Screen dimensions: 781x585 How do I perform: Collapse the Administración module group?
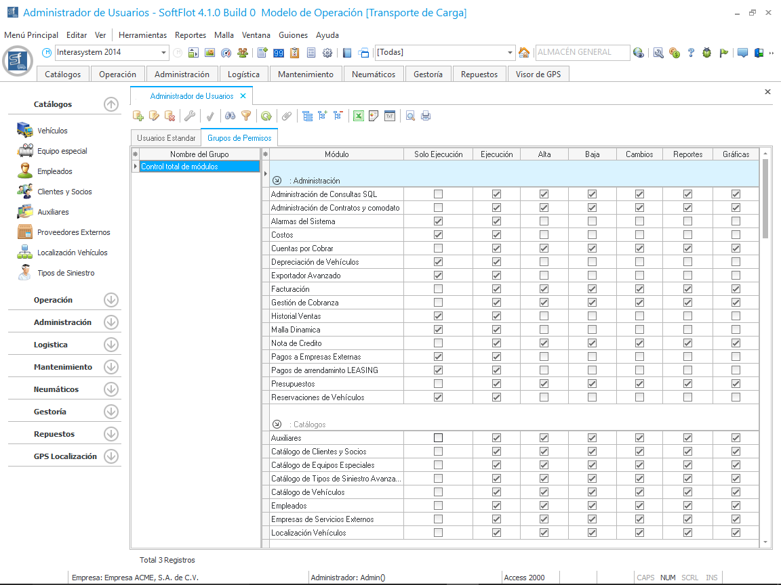point(277,181)
